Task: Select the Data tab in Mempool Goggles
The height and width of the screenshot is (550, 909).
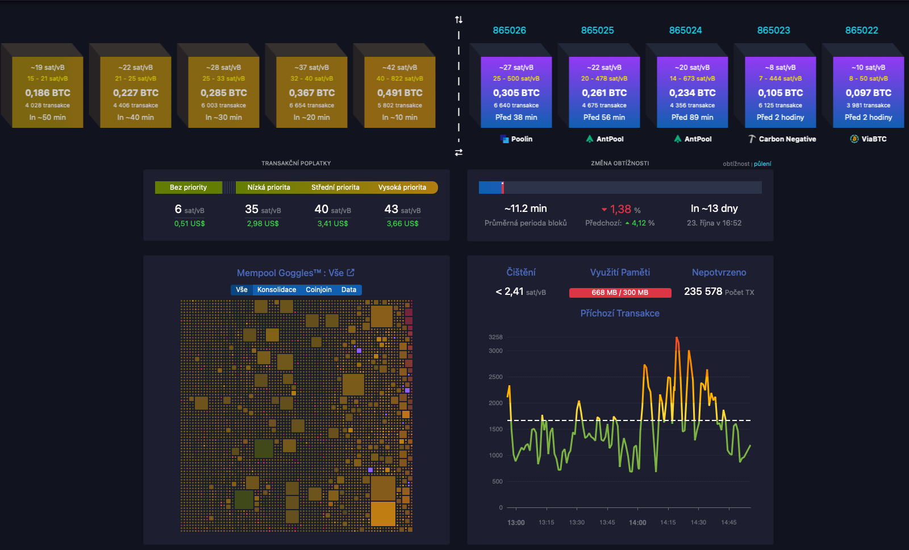Action: point(348,290)
